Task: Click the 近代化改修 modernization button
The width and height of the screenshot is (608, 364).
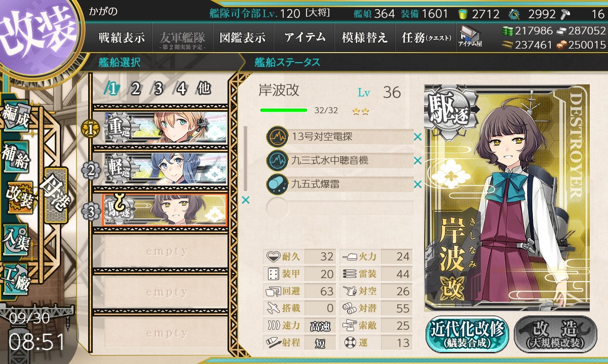Action: (x=468, y=334)
